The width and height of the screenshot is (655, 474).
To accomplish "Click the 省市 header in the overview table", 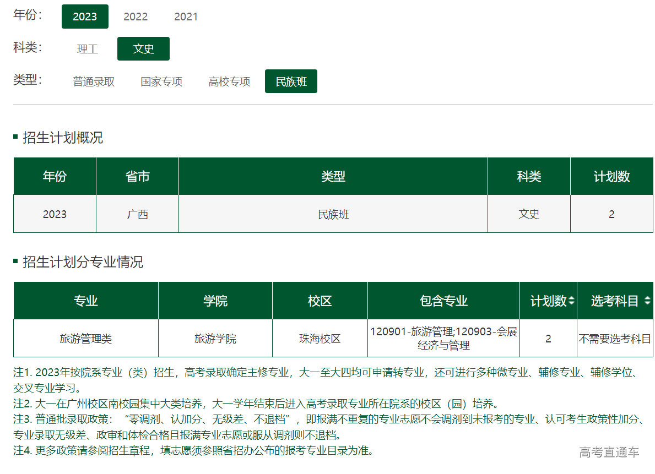I will (x=137, y=177).
